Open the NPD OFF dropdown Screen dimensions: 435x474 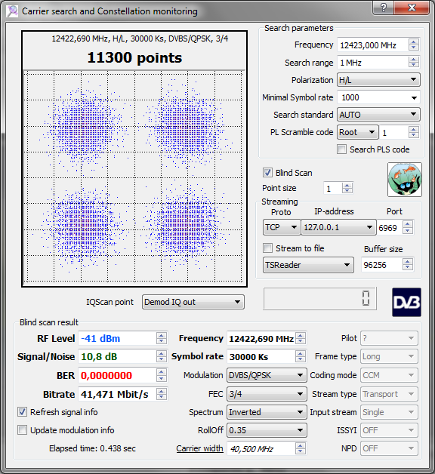(389, 448)
